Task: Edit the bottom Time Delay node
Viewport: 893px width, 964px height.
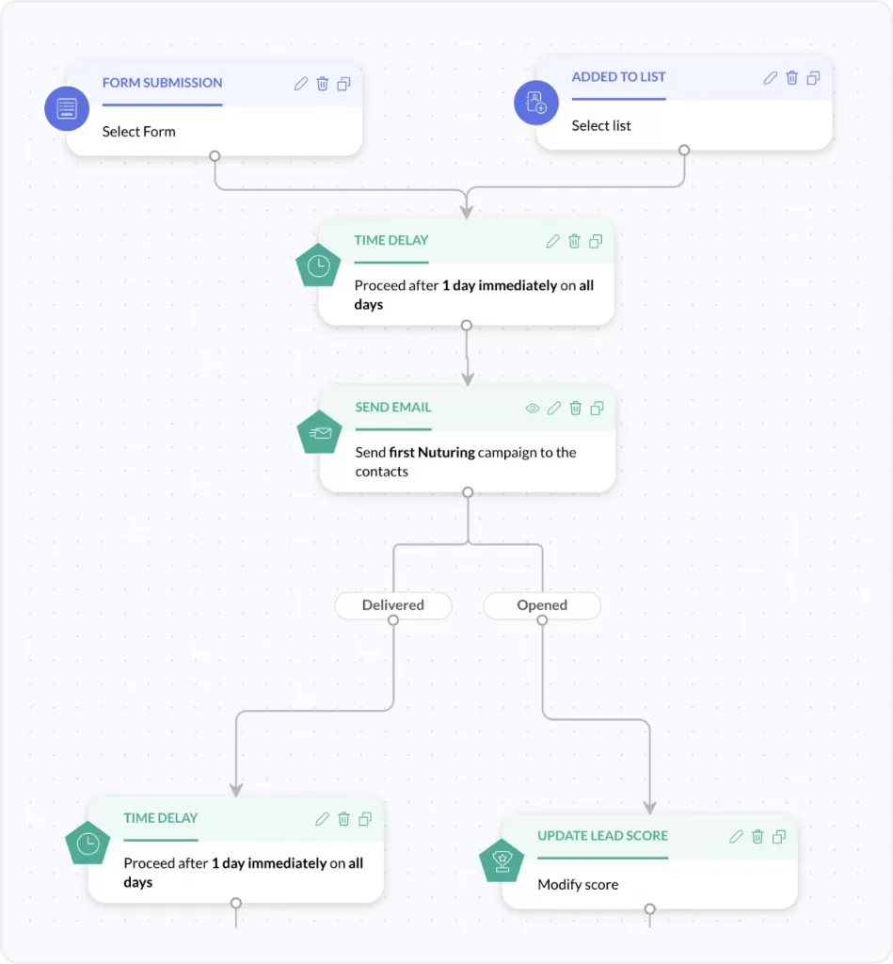Action: 323,819
